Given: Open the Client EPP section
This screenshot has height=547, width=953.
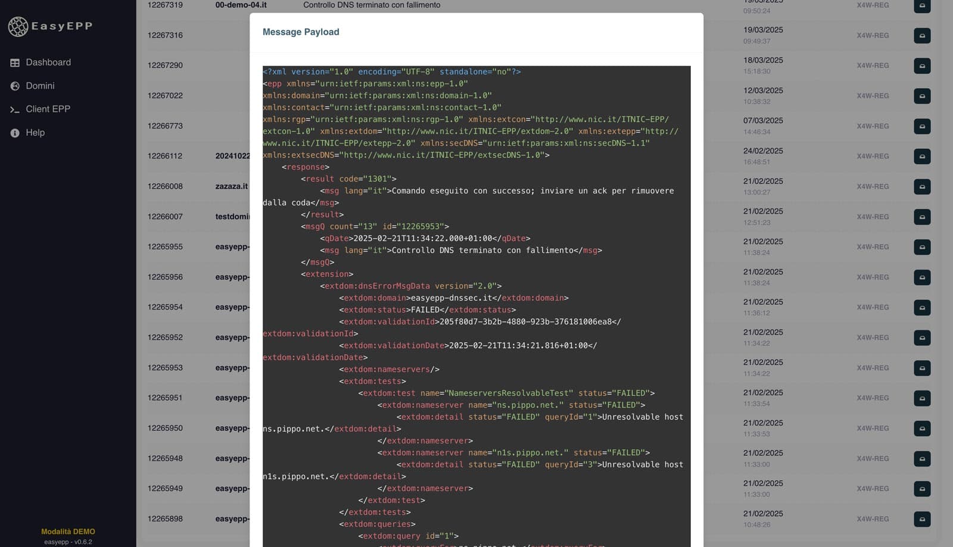Looking at the screenshot, I should pyautogui.click(x=48, y=109).
